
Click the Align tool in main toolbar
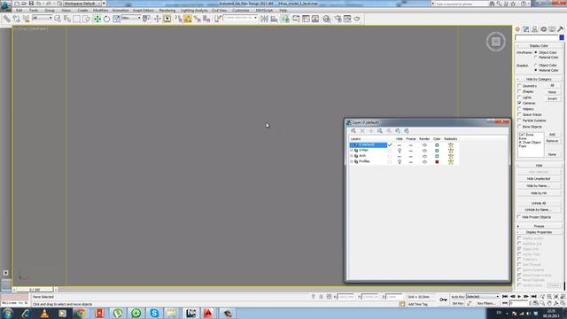tap(274, 19)
